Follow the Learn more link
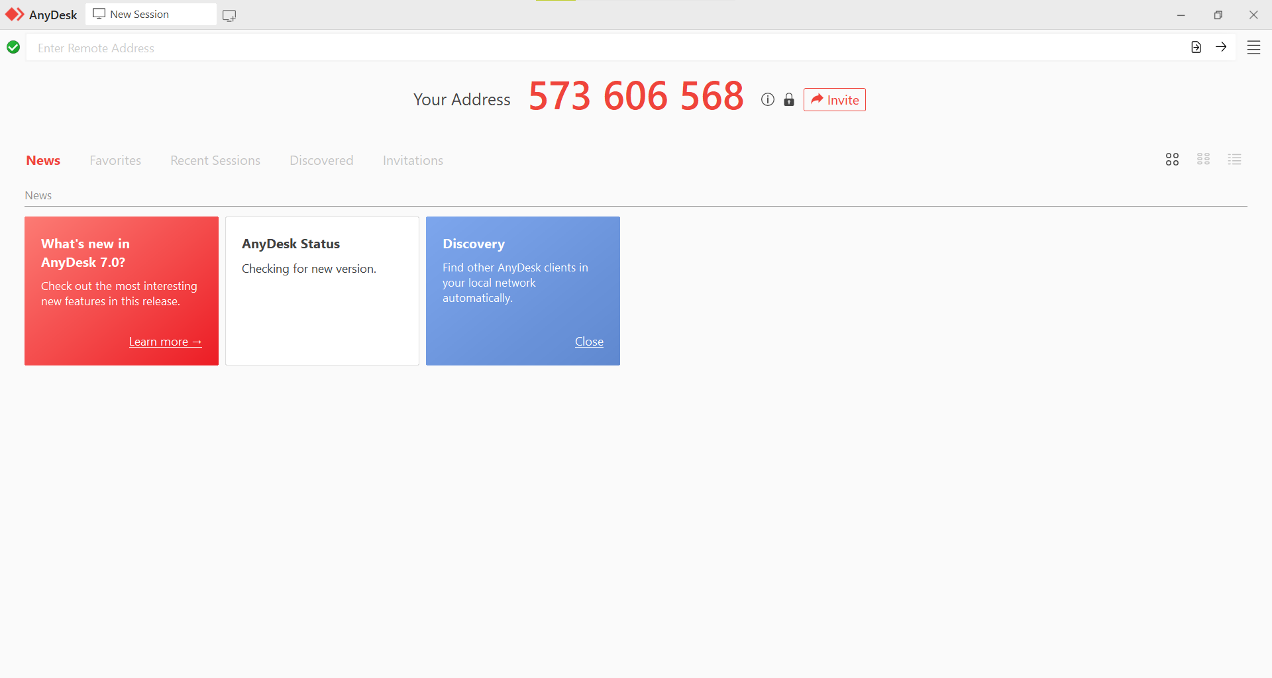The height and width of the screenshot is (678, 1272). (165, 342)
